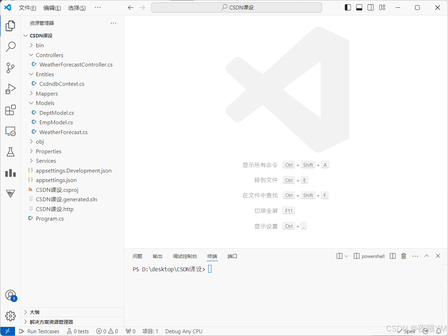Split the terminal pane

[x=393, y=256]
